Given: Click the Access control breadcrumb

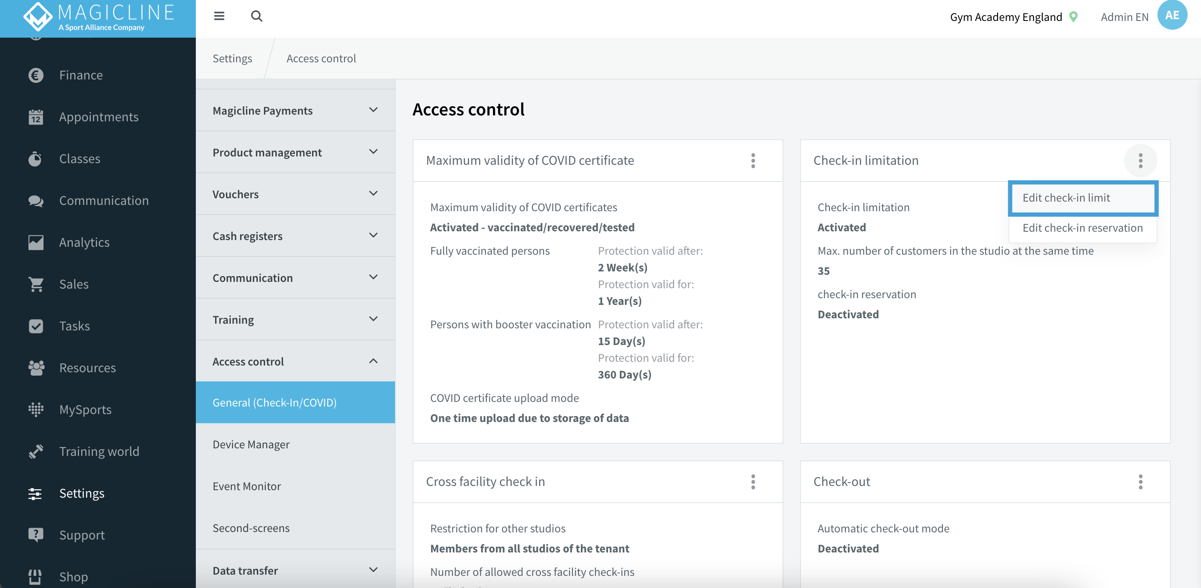Looking at the screenshot, I should pyautogui.click(x=321, y=58).
